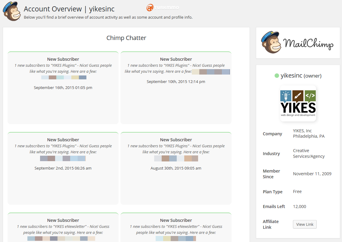This screenshot has width=342, height=242.
Task: Click 'New Subscriber' title in September 16th card
Action: pos(63,59)
